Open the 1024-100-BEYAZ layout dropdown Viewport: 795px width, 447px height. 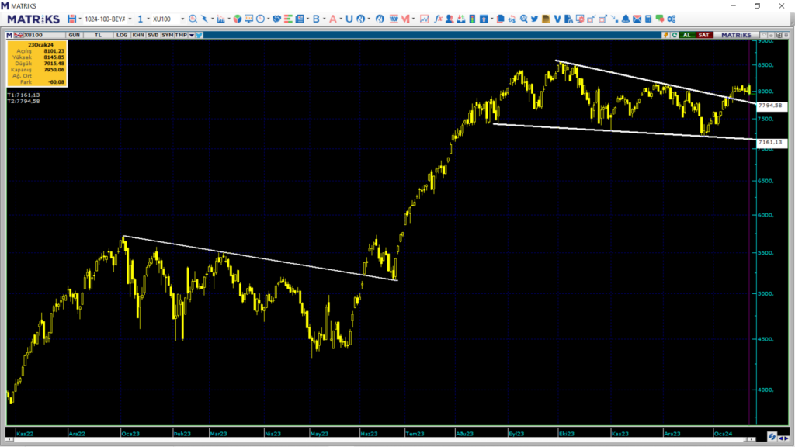pos(129,19)
